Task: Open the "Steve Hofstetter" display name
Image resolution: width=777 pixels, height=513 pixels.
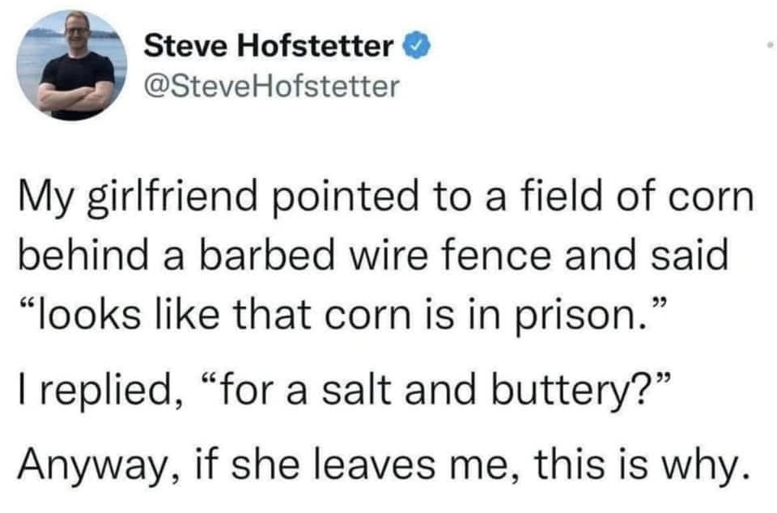Action: point(269,46)
